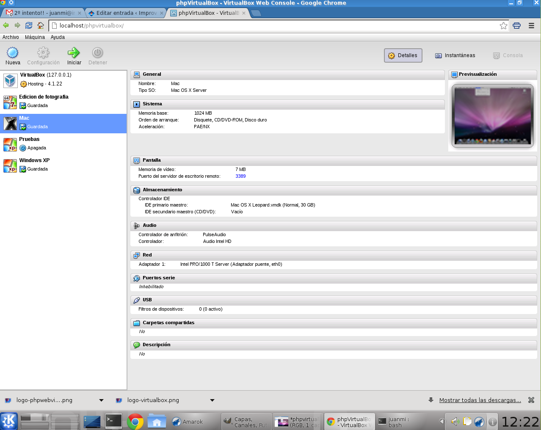
Task: Click the Descripción speech bubble icon
Action: point(137,345)
